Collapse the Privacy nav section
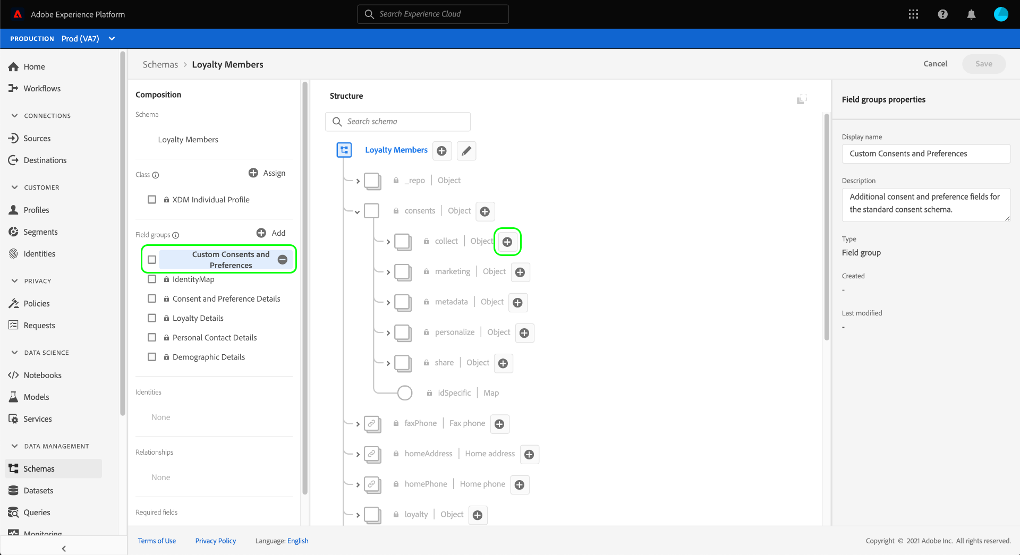1020x555 pixels. (15, 280)
